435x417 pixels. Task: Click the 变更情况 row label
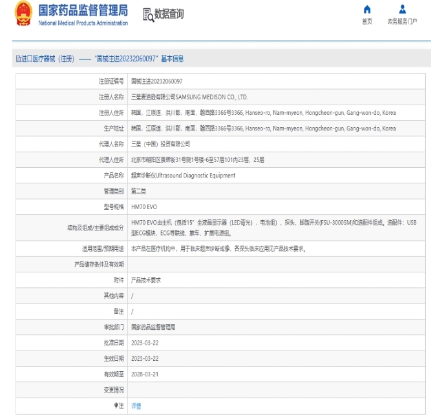click(x=114, y=390)
